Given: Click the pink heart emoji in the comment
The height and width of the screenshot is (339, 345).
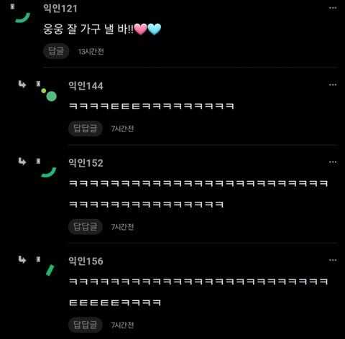Looking at the screenshot, I should tap(140, 29).
